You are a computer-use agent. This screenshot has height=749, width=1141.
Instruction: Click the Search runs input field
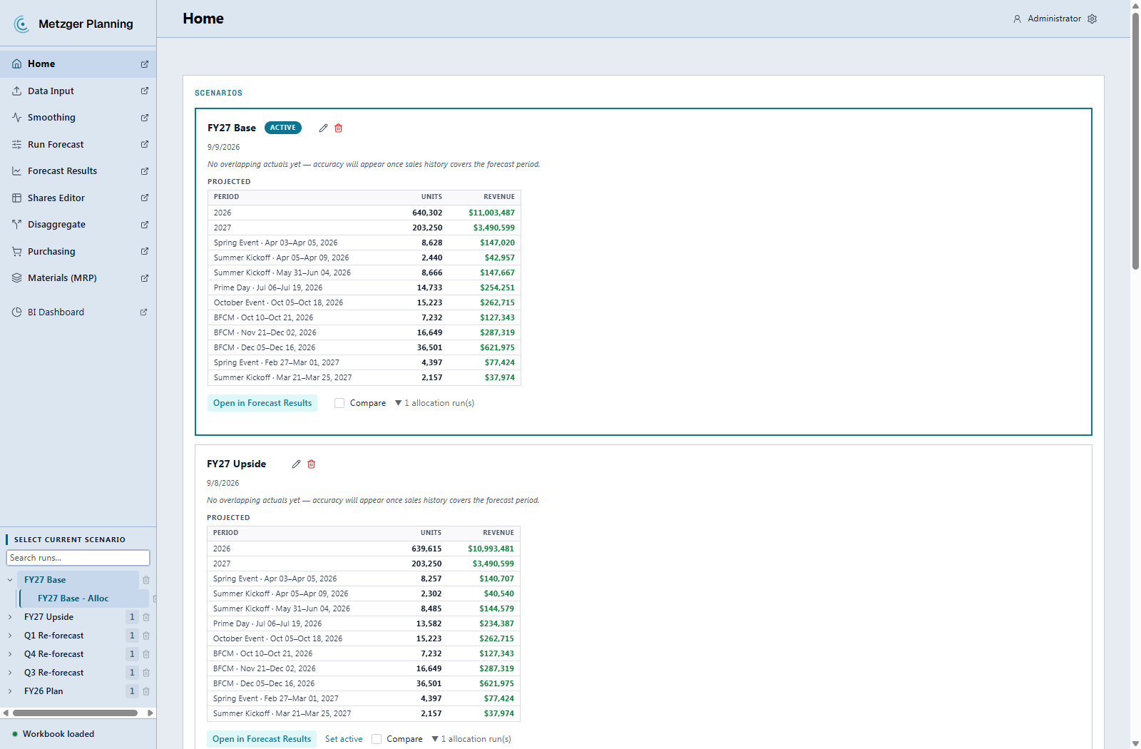click(78, 558)
